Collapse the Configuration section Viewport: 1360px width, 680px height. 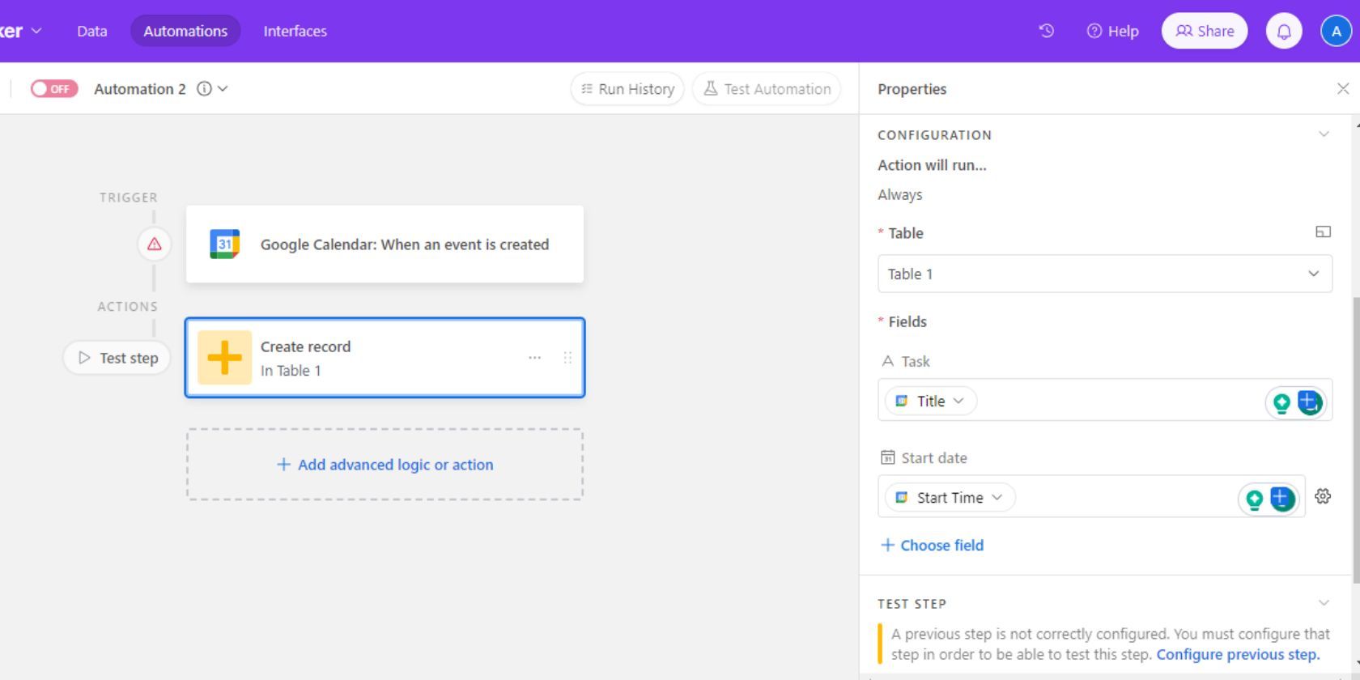[x=1324, y=134]
